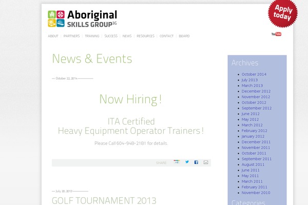Share post on Twitter
Viewport: 308px width, 205px height.
coord(187,162)
